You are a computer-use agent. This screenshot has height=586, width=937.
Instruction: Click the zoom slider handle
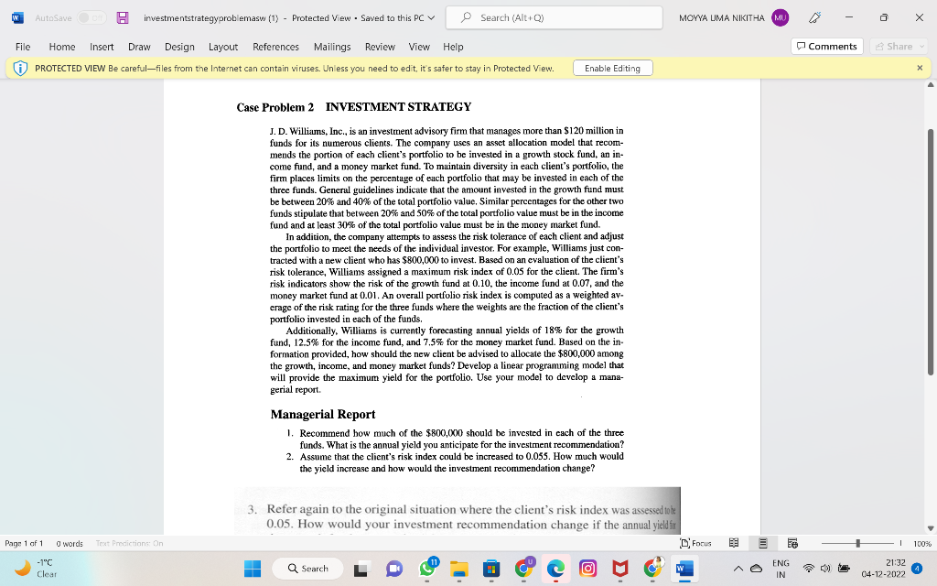tap(857, 543)
